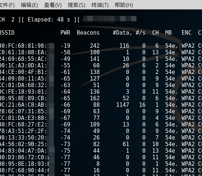This screenshot has height=176, width=202.
Task: Click the -73 PWR value
Action: coord(66,144)
